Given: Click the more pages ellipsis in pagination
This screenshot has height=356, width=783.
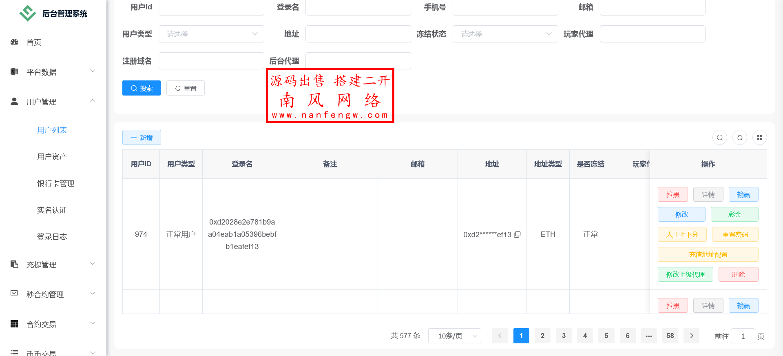Looking at the screenshot, I should point(649,336).
